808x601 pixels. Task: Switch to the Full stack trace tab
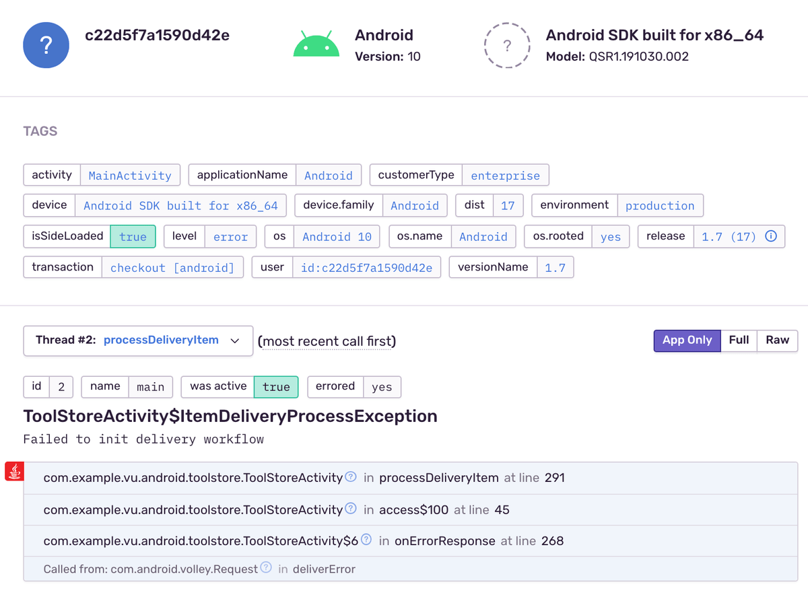[x=739, y=341]
